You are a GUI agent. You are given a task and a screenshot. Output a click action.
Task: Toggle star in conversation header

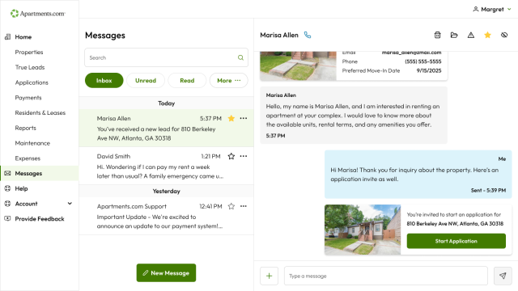(x=487, y=35)
